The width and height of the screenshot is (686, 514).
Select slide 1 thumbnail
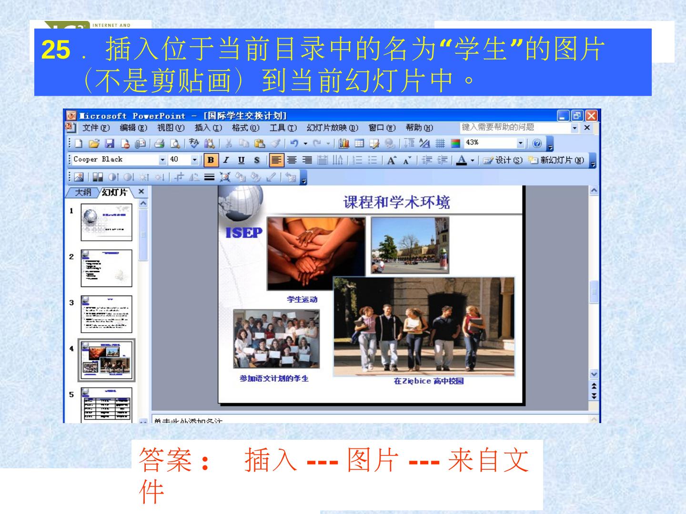click(106, 221)
